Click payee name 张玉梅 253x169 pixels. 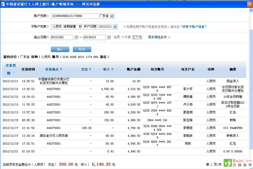[x=188, y=120]
